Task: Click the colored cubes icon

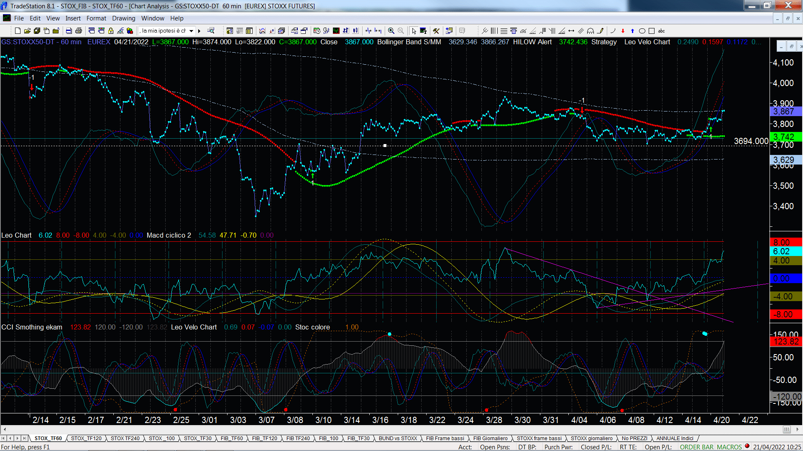Action: (x=130, y=31)
